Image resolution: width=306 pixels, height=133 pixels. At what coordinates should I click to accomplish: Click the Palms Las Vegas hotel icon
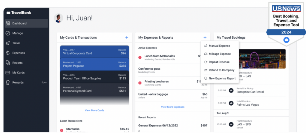pyautogui.click(x=231, y=103)
